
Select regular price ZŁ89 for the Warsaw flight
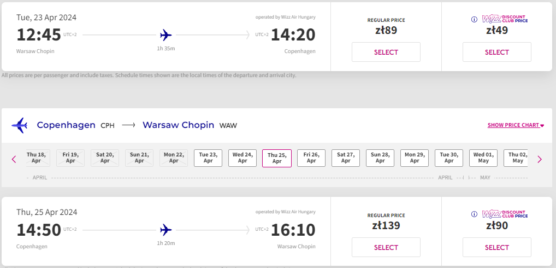tap(386, 52)
